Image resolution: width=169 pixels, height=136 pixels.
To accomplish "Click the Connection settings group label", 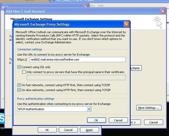I will click(30, 50).
